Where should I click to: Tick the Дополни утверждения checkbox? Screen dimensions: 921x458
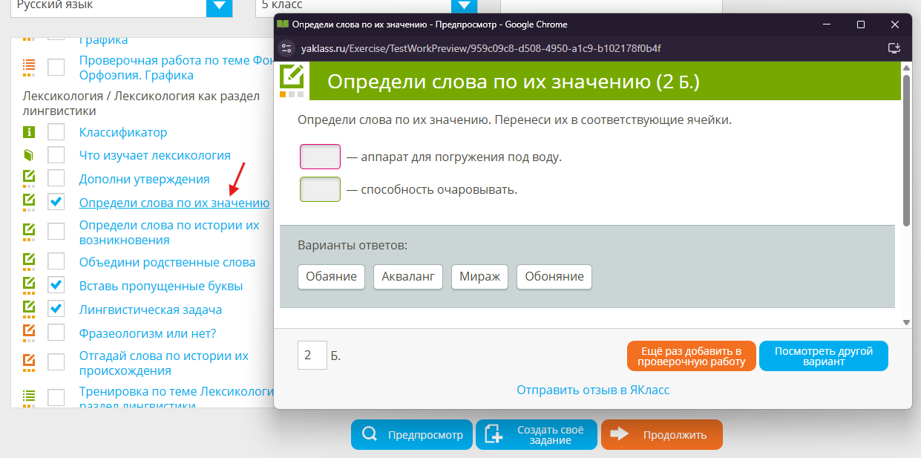point(56,179)
